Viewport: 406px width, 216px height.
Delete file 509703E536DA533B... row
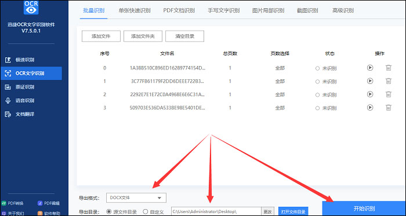coord(389,107)
